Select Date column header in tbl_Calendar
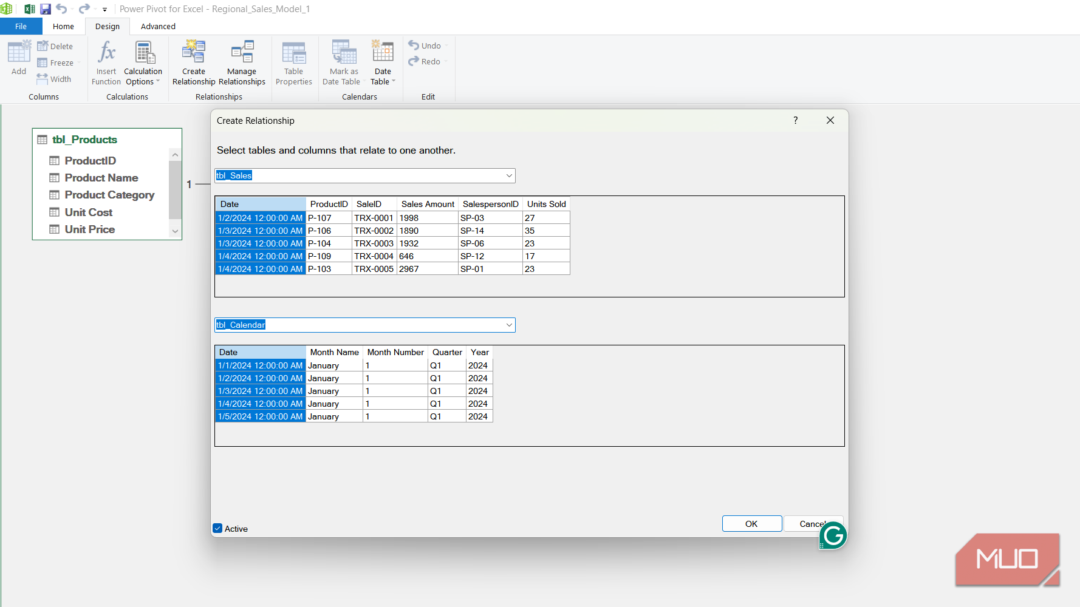 click(261, 352)
